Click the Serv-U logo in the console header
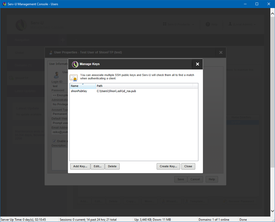Image resolution: width=275 pixels, height=222 pixels. click(21, 25)
